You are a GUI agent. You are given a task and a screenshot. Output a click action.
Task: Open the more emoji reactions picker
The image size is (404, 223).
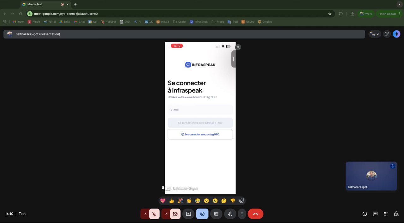tap(241, 201)
